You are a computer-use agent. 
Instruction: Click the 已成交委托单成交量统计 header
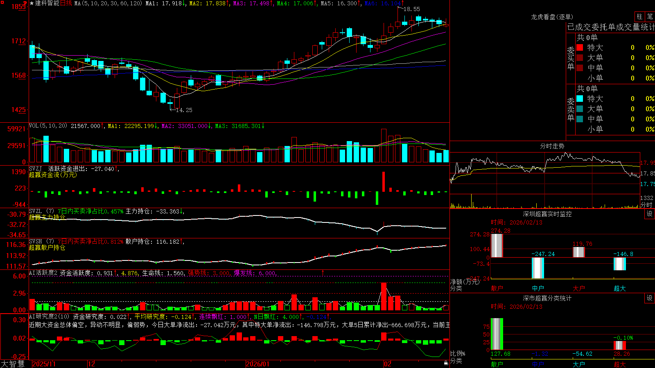611,27
